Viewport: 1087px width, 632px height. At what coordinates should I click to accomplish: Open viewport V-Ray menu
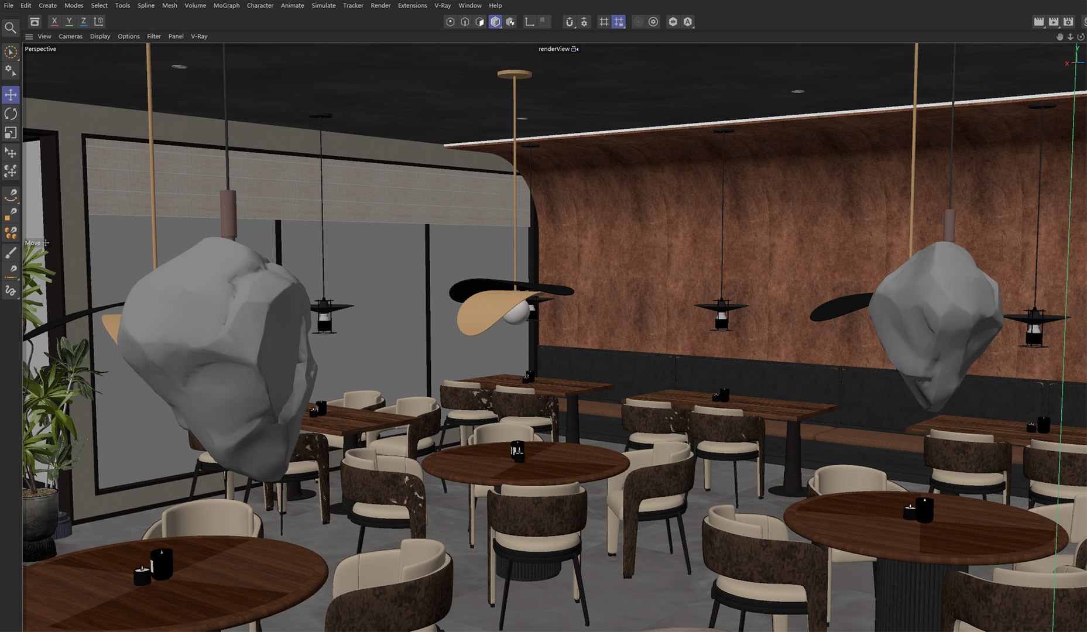(x=199, y=36)
